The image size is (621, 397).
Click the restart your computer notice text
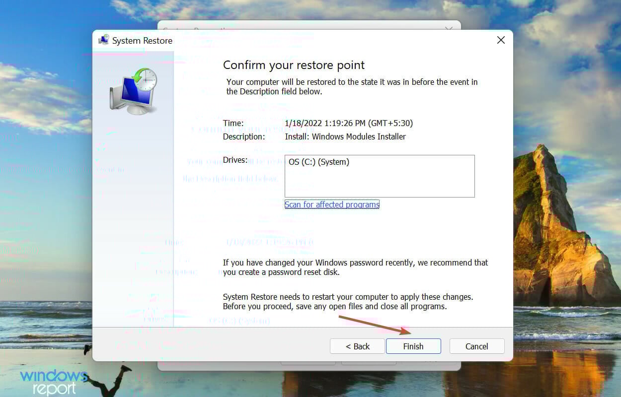tap(348, 302)
